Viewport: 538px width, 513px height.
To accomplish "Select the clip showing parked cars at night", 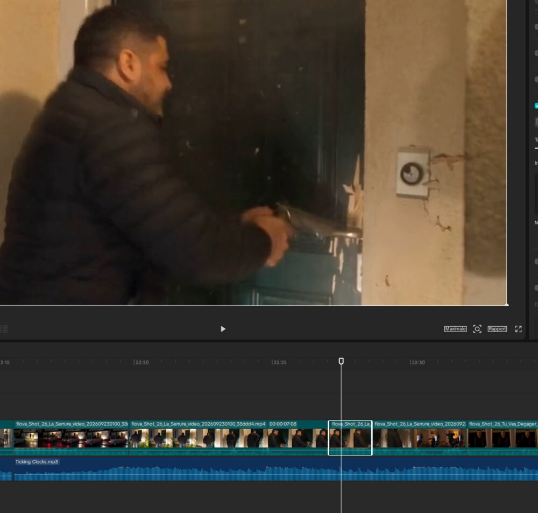I will [71, 438].
